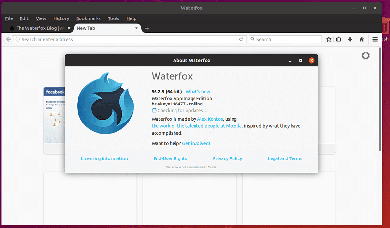
Task: Open the File menu
Action: click(x=9, y=18)
